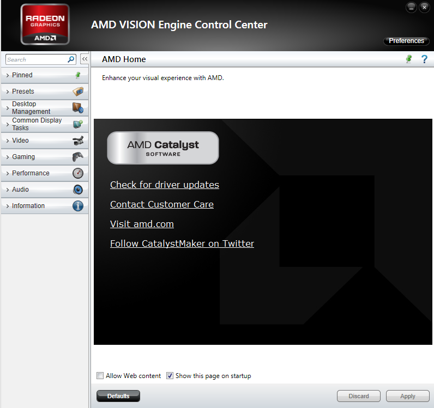Open Contact Customer Care link
434x408 pixels.
pos(161,204)
